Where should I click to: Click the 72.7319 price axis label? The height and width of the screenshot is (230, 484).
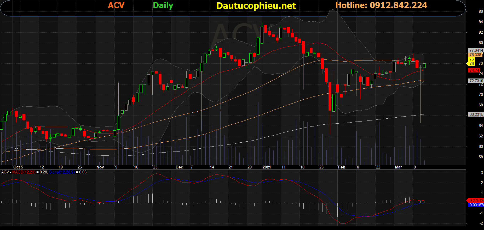pyautogui.click(x=476, y=81)
